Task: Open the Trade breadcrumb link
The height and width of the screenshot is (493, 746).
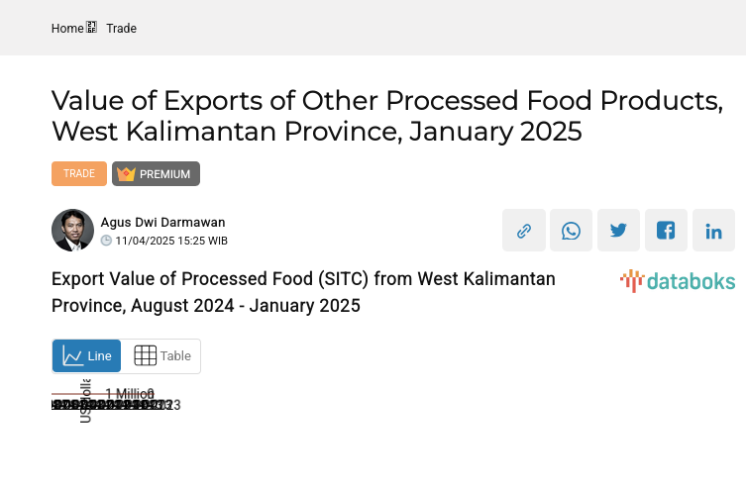Action: click(x=122, y=29)
